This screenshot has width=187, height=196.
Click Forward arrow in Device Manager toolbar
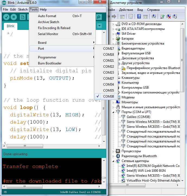point(114,16)
